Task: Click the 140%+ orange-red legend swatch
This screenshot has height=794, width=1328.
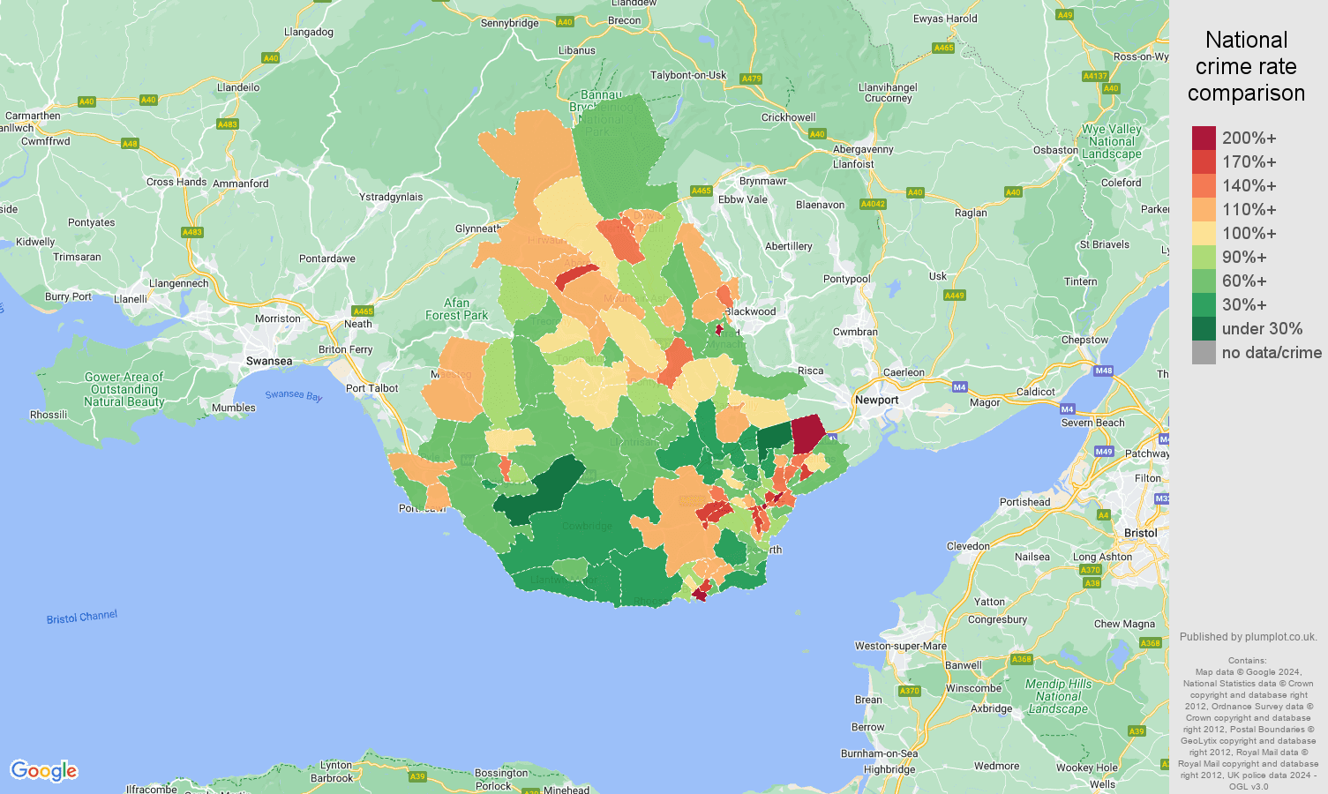Action: [1204, 185]
